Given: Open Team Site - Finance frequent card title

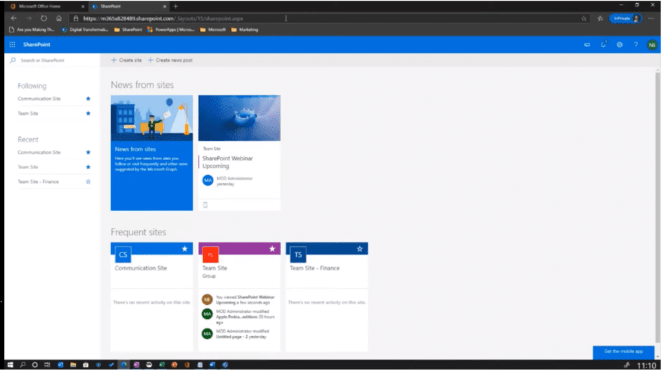Looking at the screenshot, I should 315,268.
